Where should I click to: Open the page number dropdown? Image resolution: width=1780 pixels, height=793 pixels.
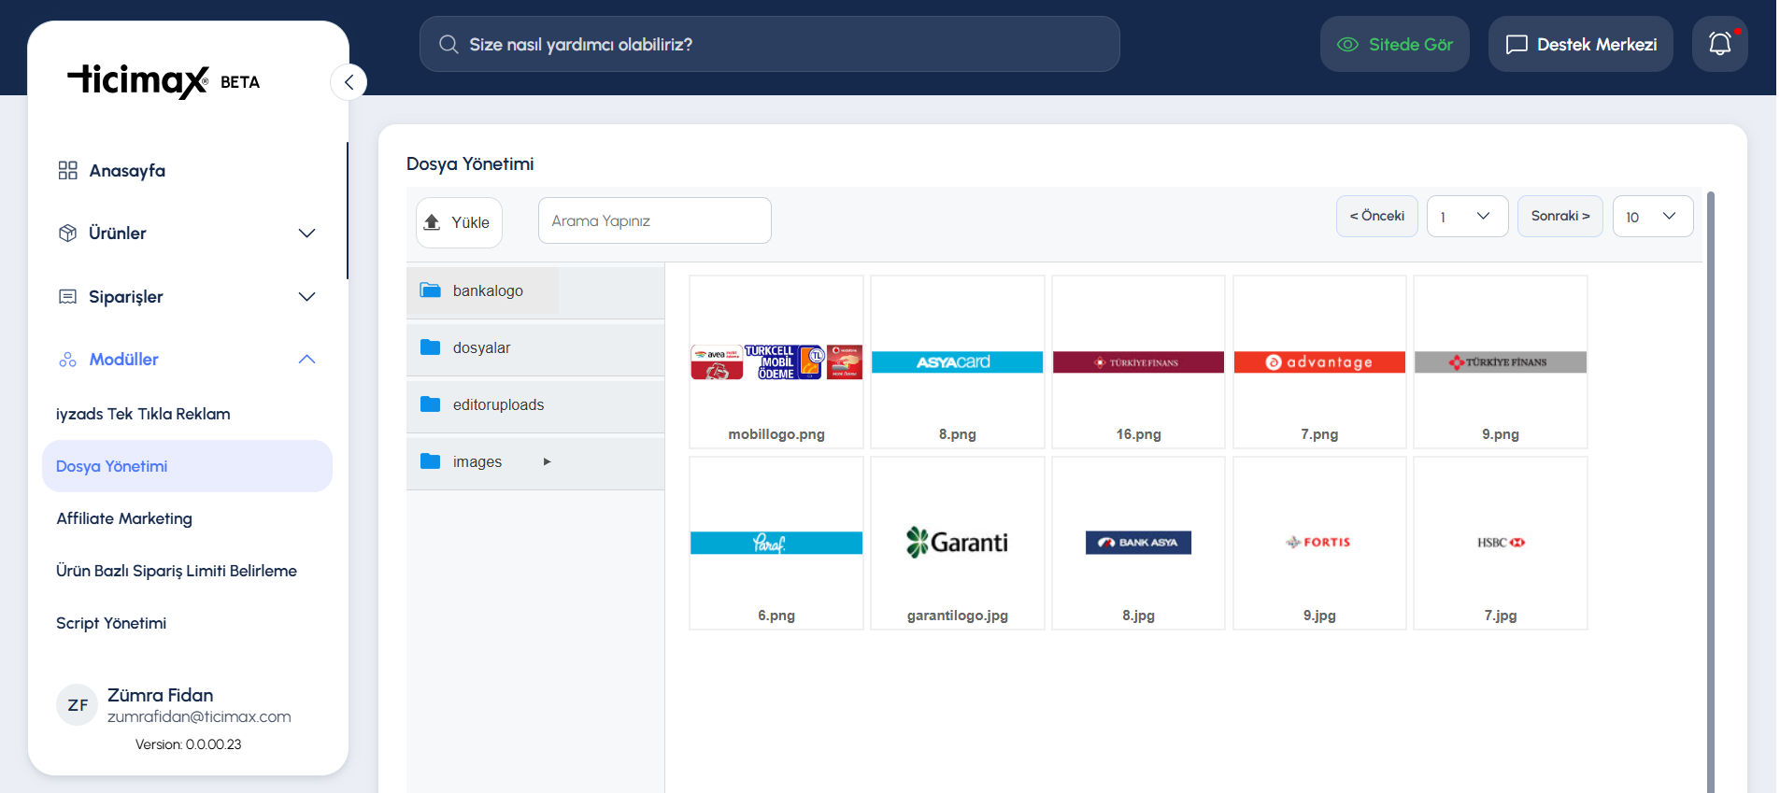tap(1467, 217)
